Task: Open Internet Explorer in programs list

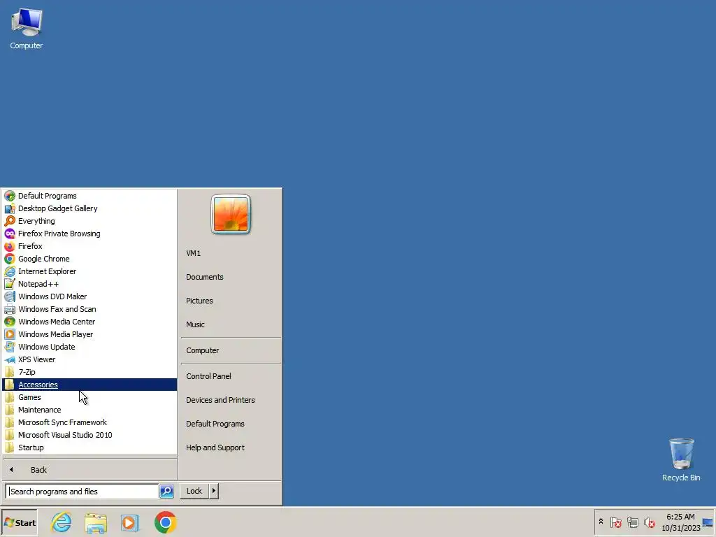Action: (47, 271)
